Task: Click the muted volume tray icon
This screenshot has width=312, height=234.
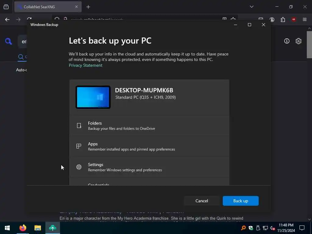Action: [272, 228]
